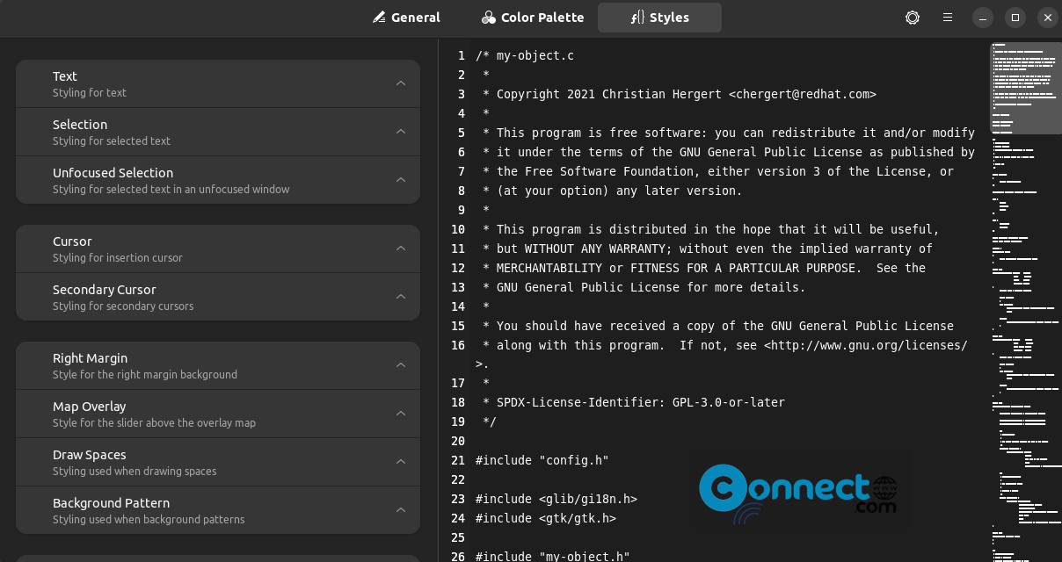Click the overview map slider in minimap
The height and width of the screenshot is (562, 1062).
click(1026, 89)
